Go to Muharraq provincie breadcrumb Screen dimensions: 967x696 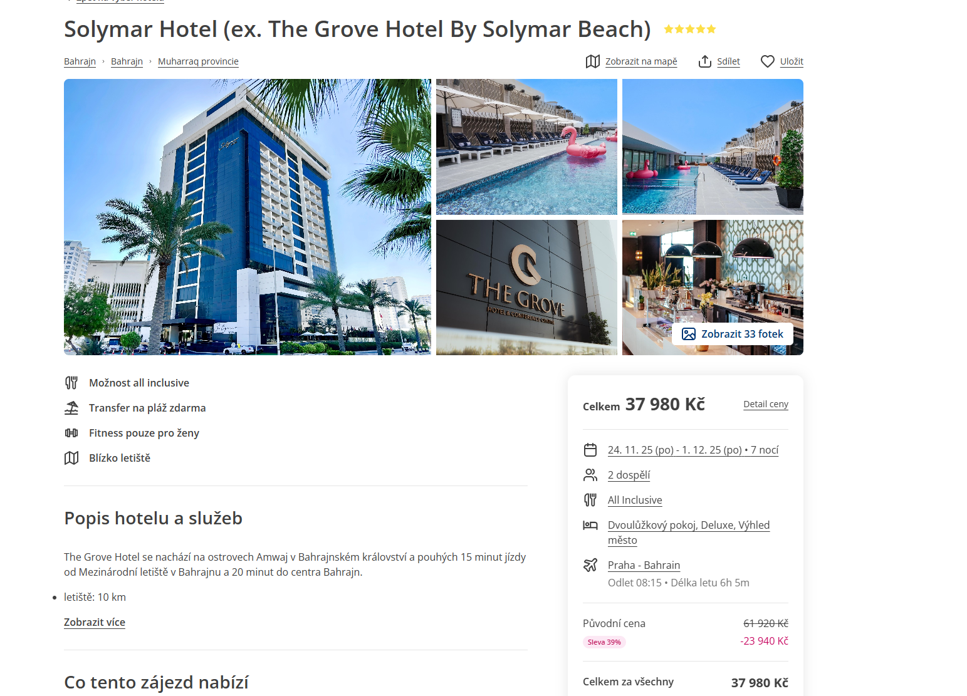tap(198, 61)
